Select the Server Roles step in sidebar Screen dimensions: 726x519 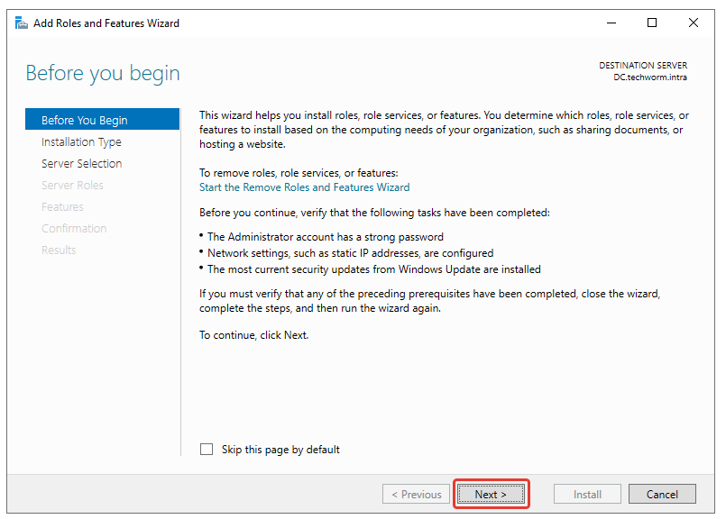tap(72, 186)
